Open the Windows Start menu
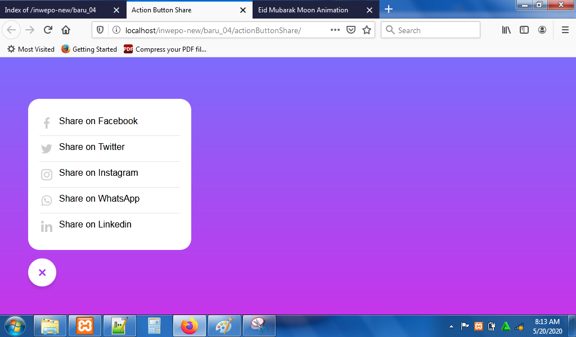576x337 pixels. [15, 326]
